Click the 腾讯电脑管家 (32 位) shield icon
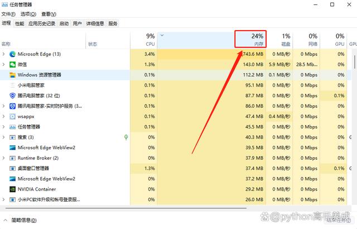This screenshot has width=357, height=229. 12,96
